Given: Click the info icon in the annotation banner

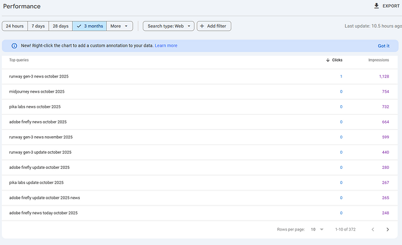Looking at the screenshot, I should pyautogui.click(x=15, y=45).
